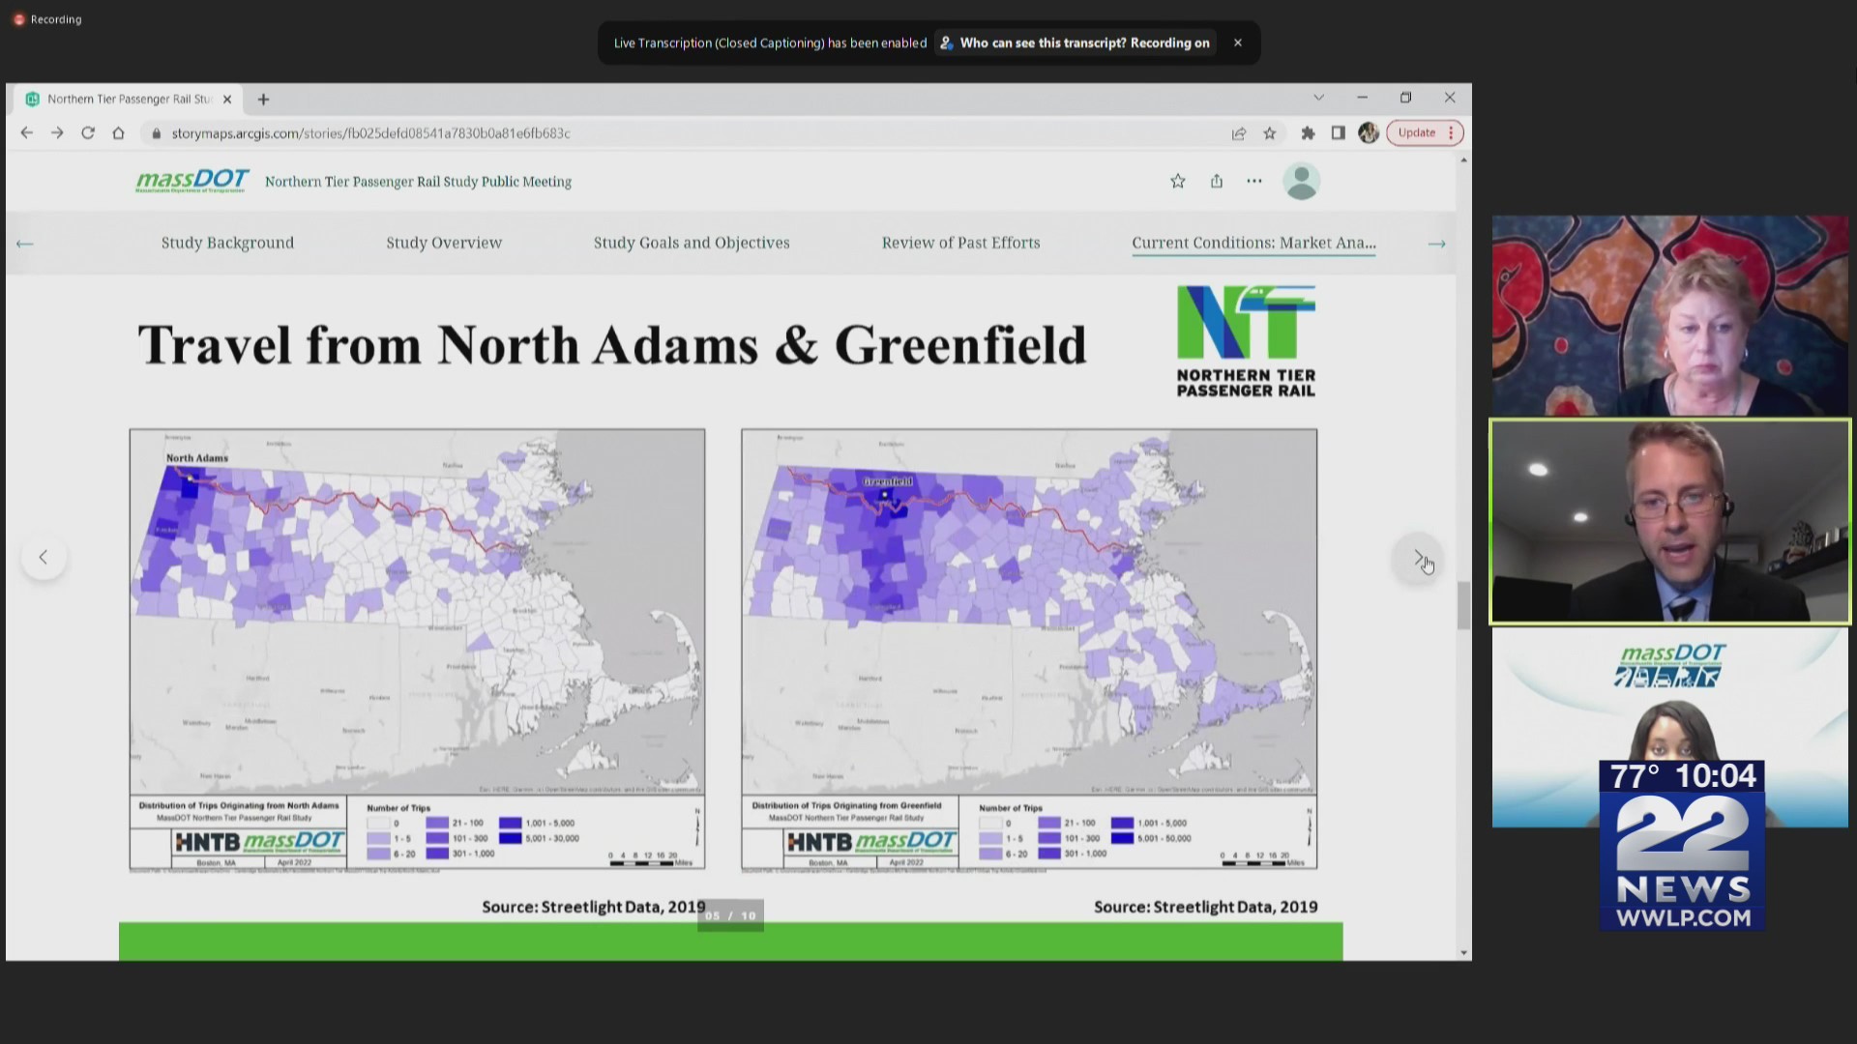Image resolution: width=1857 pixels, height=1044 pixels.
Task: Click the Northern Tier Passenger Rail logo
Action: coord(1246,338)
